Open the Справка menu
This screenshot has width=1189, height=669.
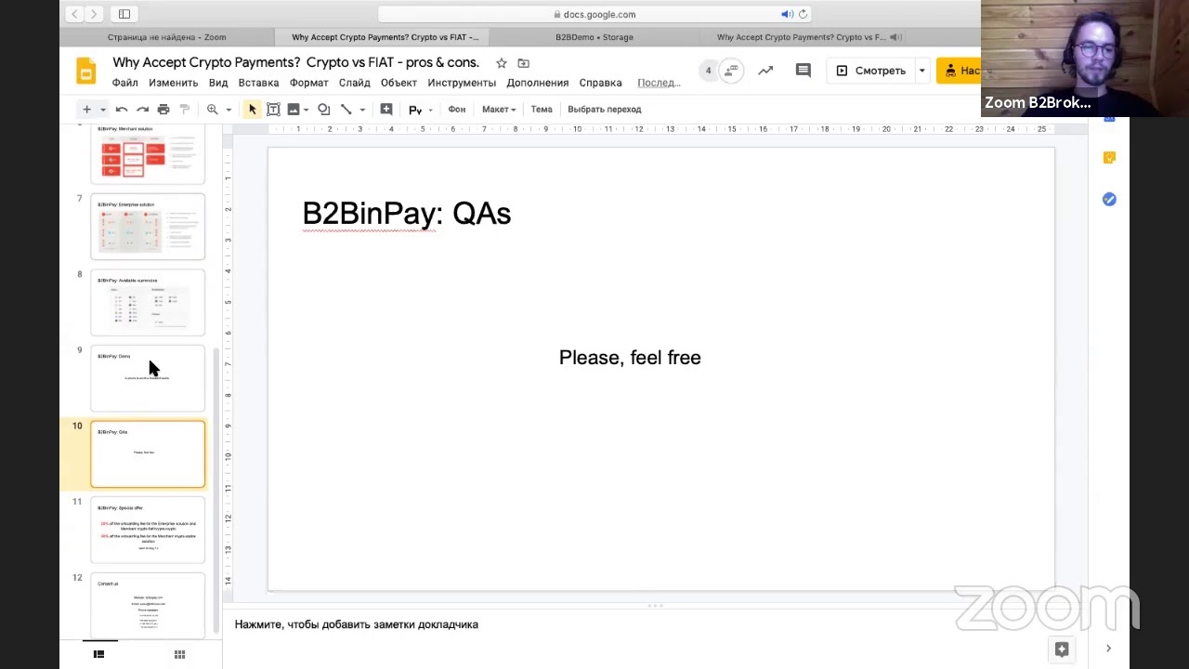coord(600,83)
